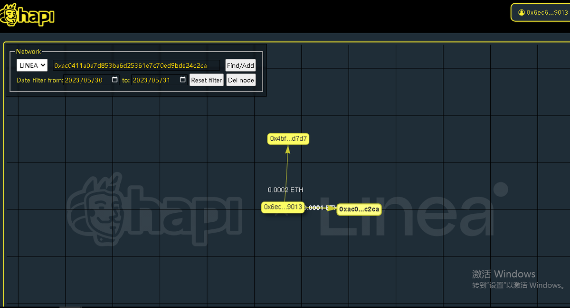Open the LINEA network dropdown

[x=32, y=65]
